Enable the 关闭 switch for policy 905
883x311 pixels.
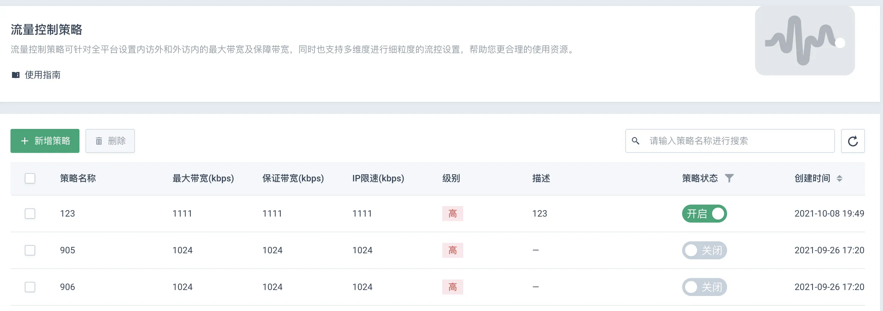pyautogui.click(x=704, y=250)
